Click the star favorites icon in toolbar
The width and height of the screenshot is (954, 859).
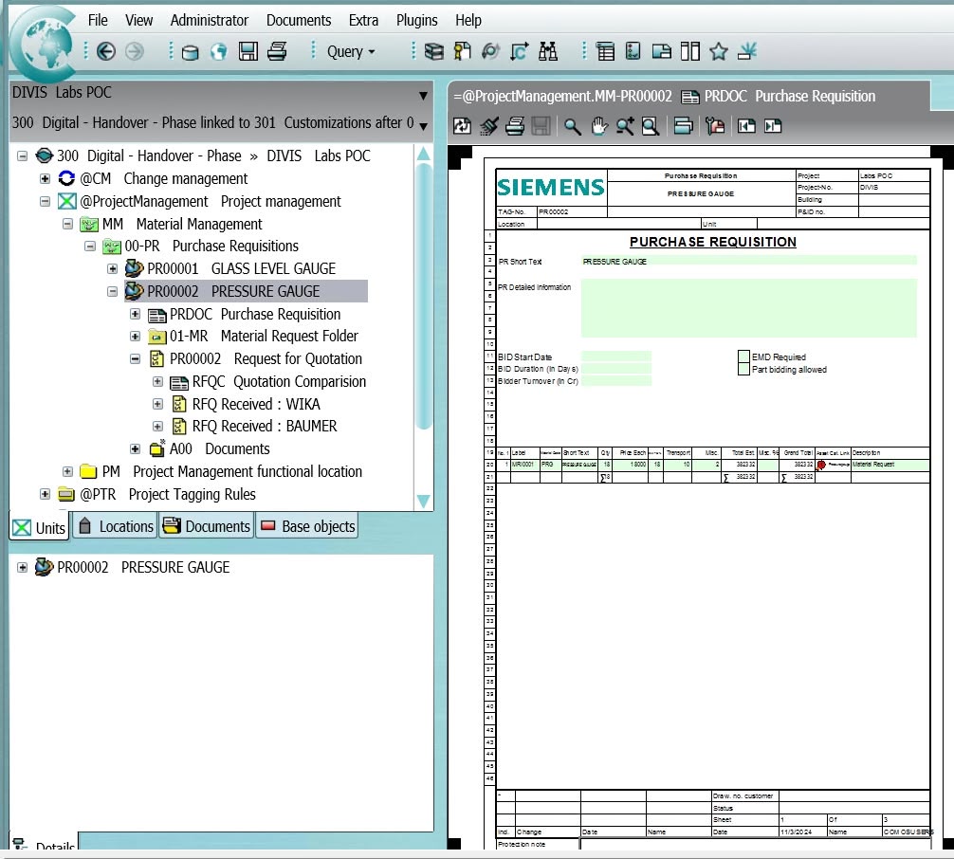pyautogui.click(x=718, y=51)
